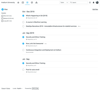
Task: Click the Recommended label
Action: click(x=29, y=52)
